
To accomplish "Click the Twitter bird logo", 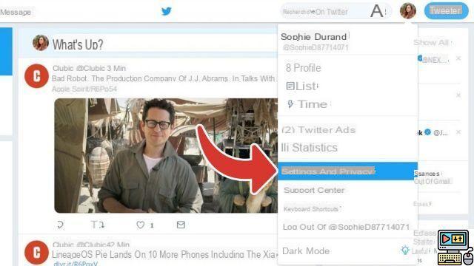I will [166, 12].
